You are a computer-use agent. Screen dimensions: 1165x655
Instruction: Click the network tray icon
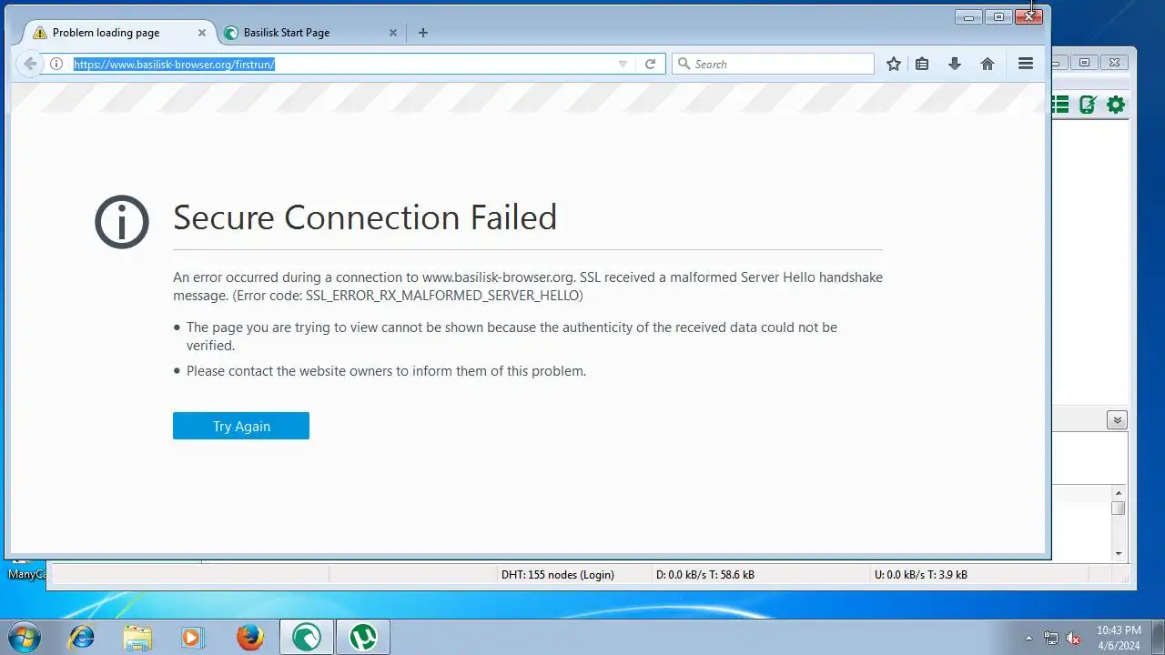pyautogui.click(x=1051, y=638)
